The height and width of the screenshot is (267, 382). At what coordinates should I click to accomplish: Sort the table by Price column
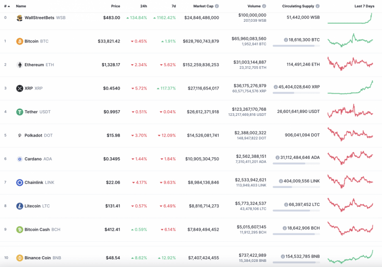tap(115, 6)
